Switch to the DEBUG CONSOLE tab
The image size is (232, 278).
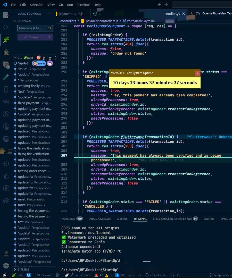[x=100, y=219]
